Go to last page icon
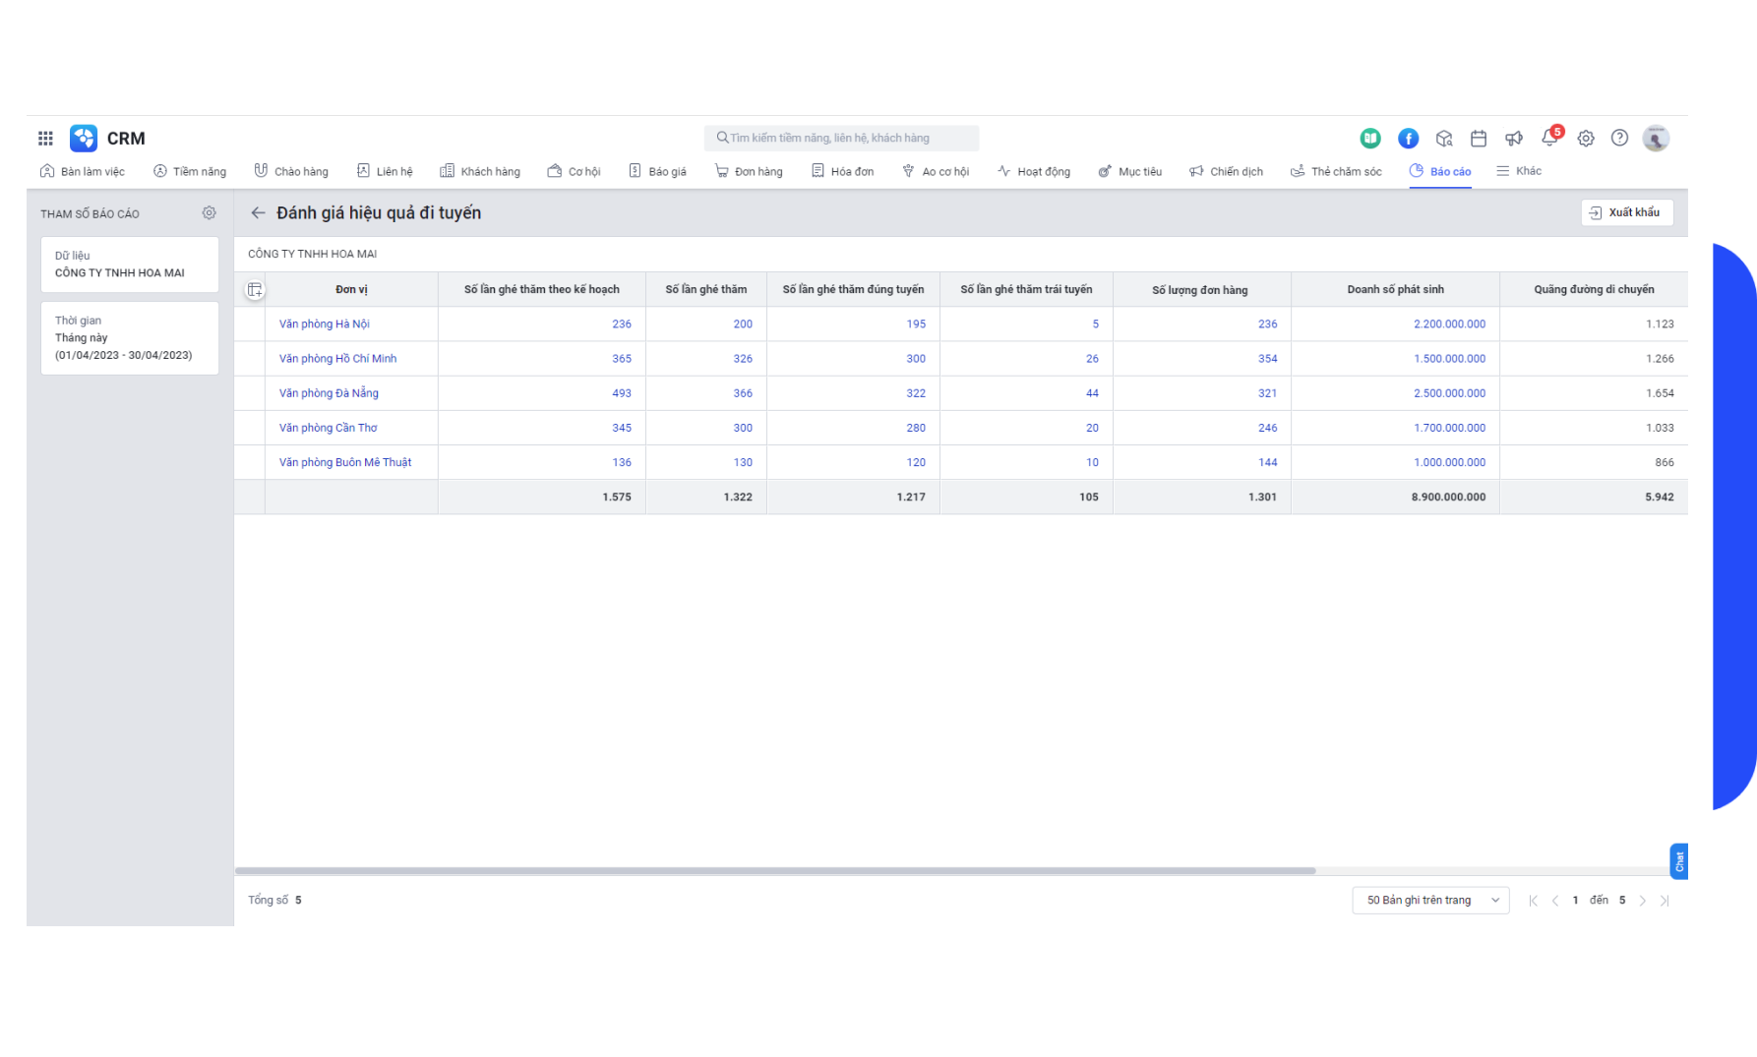 click(1665, 901)
